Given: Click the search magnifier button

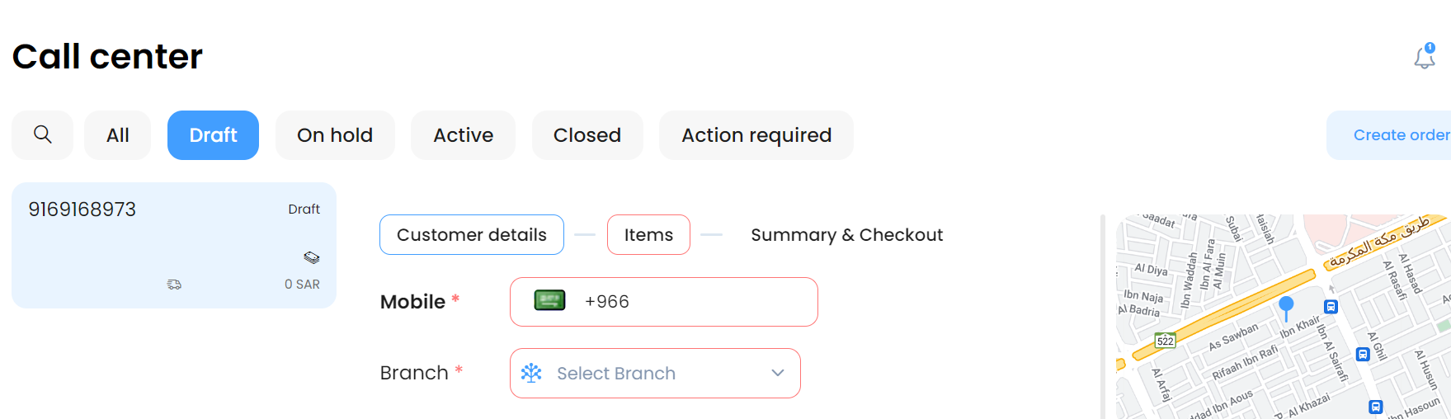Looking at the screenshot, I should coord(43,134).
